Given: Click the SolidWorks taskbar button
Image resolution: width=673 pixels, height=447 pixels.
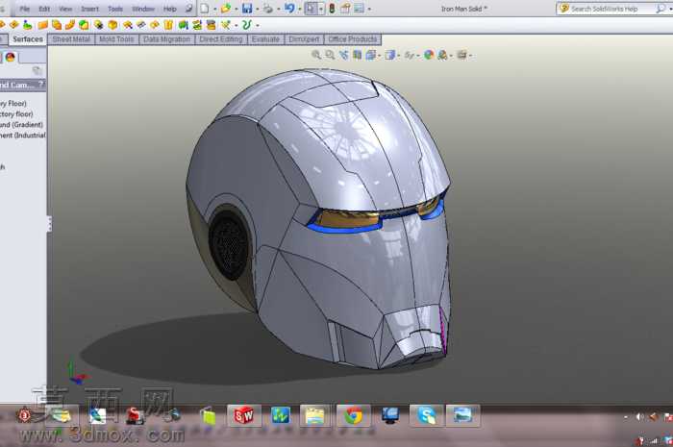Looking at the screenshot, I should tap(244, 415).
